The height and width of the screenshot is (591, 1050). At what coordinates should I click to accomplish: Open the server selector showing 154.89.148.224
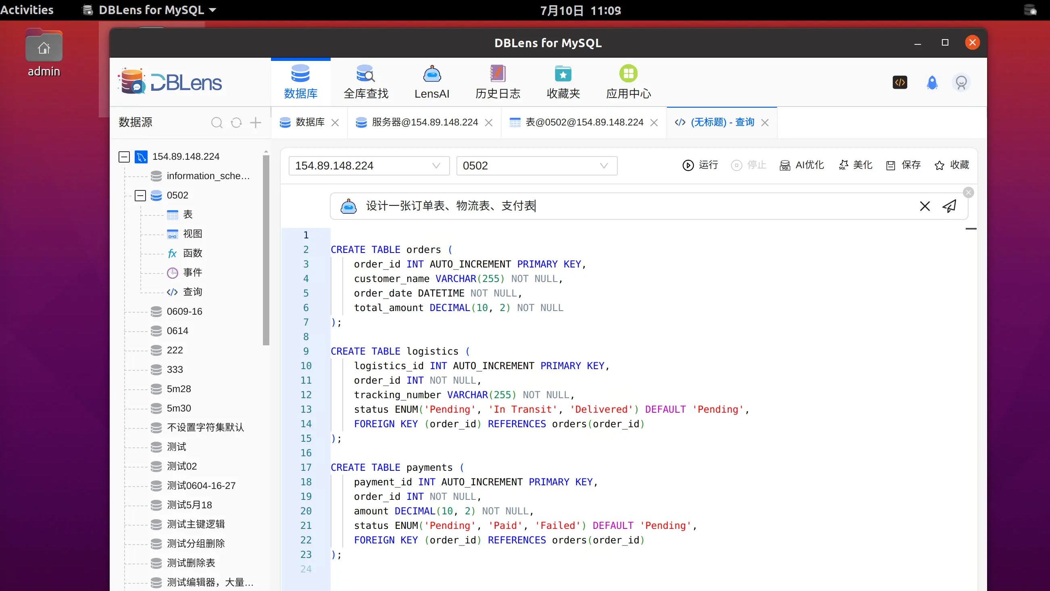click(x=369, y=165)
